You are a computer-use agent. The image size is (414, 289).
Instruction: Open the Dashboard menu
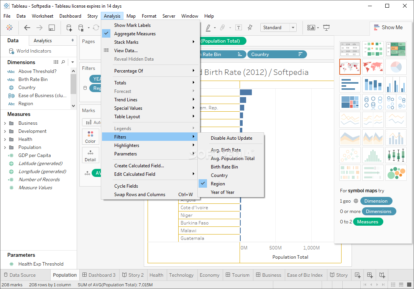[70, 16]
